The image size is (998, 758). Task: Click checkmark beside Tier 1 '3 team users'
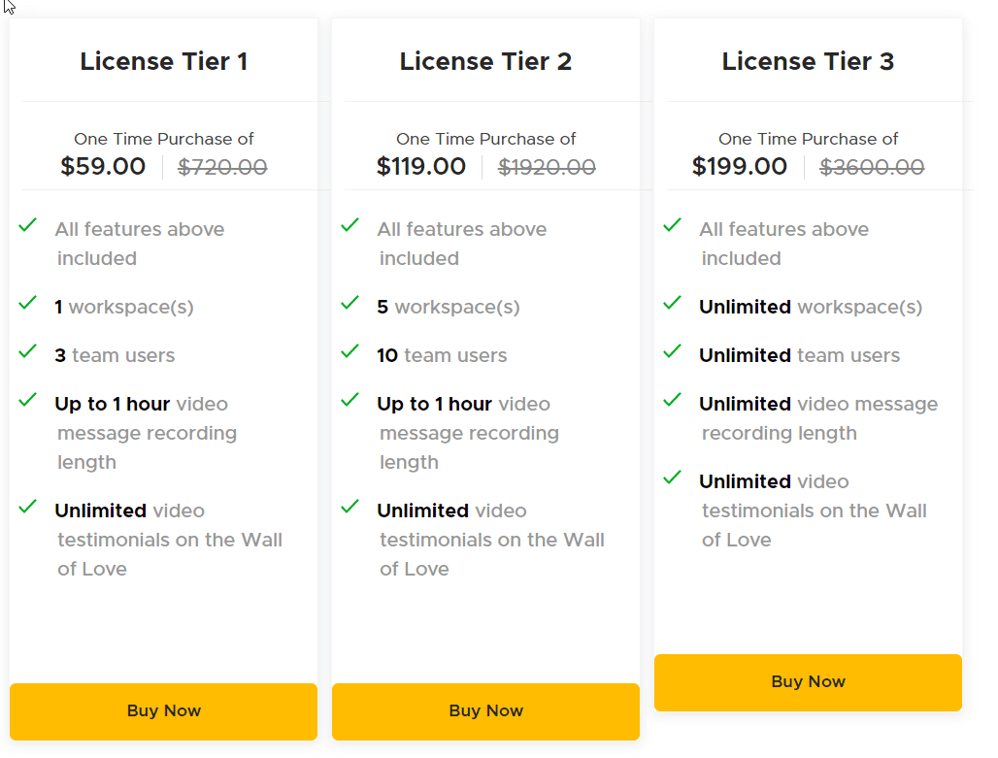tap(28, 351)
